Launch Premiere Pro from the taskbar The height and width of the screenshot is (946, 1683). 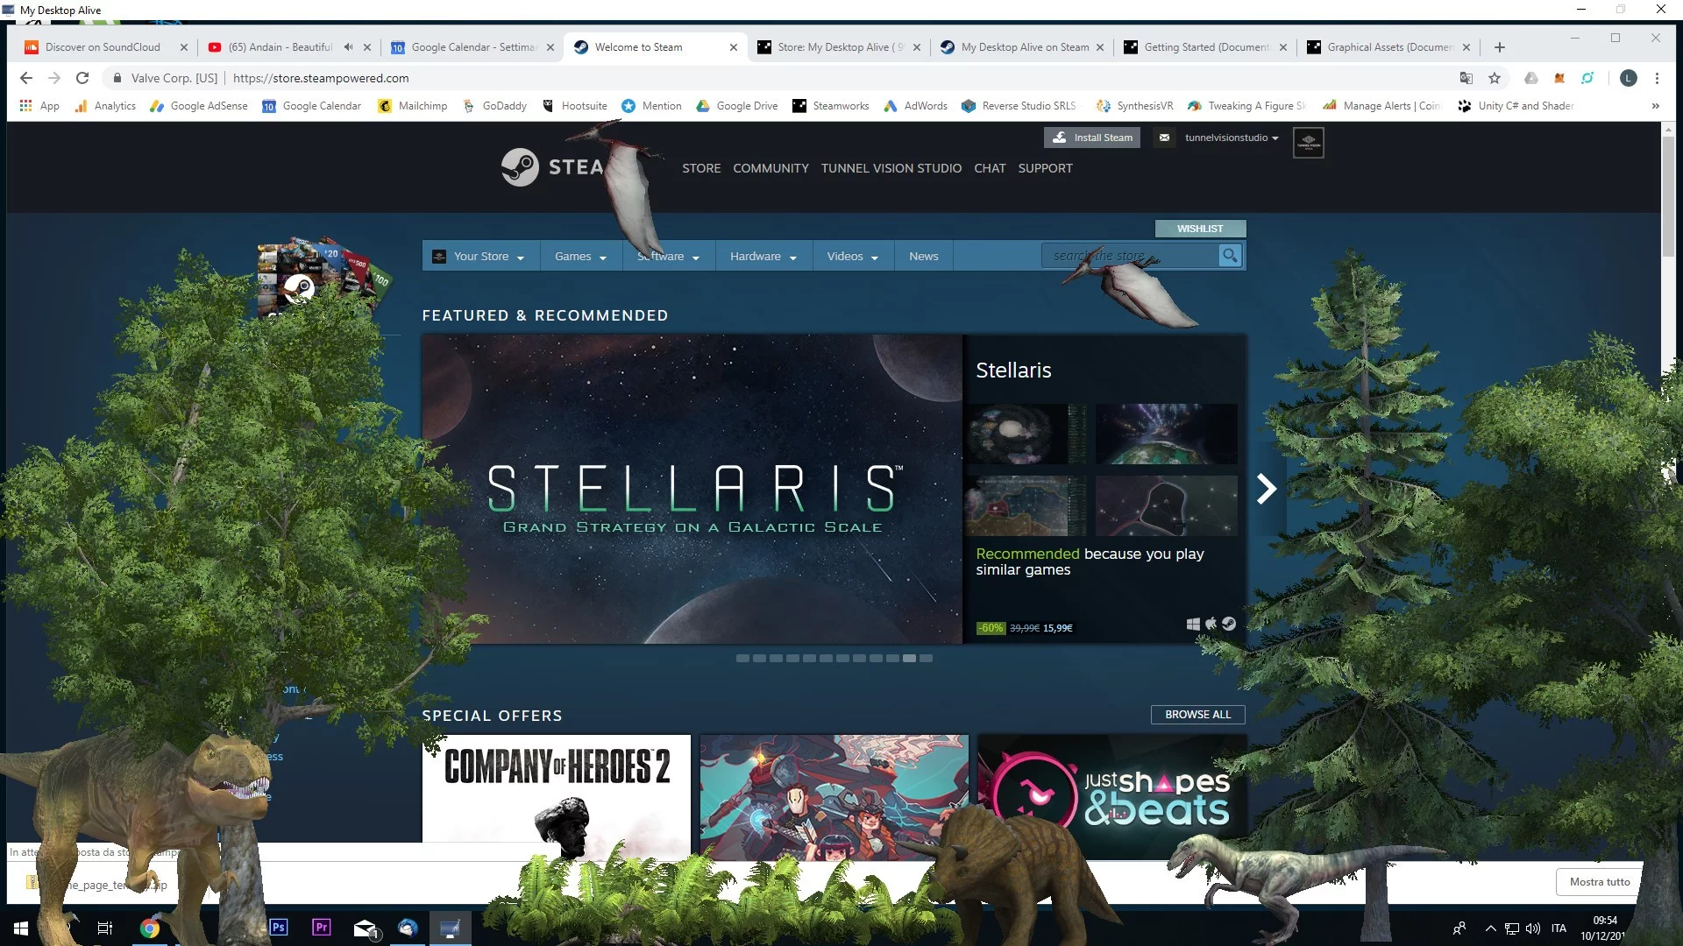click(x=322, y=927)
